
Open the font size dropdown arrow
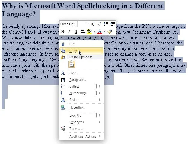coord(87,24)
